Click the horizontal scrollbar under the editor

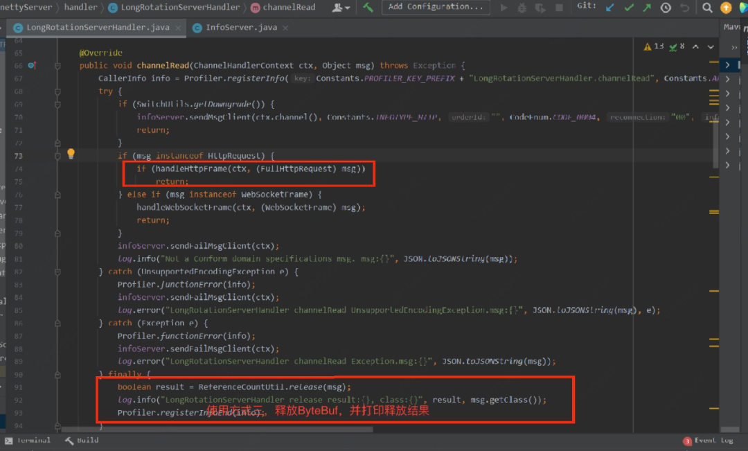point(217,429)
